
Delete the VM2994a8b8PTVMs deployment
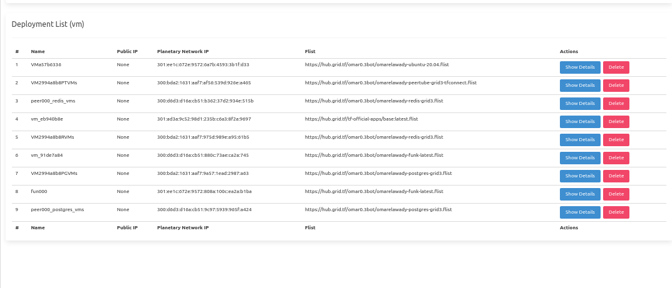point(616,86)
